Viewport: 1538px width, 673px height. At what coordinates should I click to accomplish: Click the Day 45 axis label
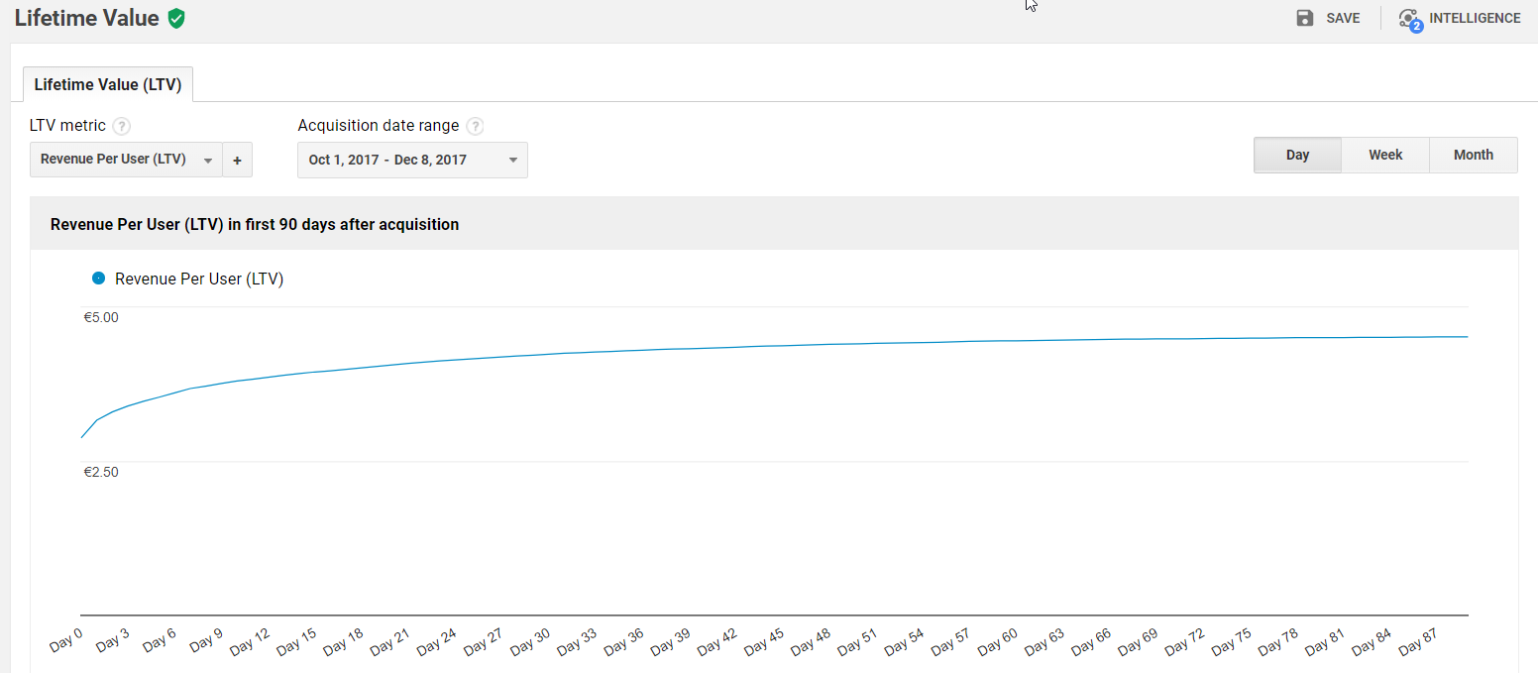point(763,641)
